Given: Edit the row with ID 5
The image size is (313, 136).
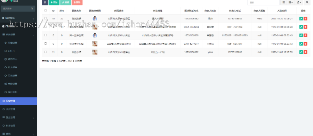Looking at the screenshot, I should tap(301, 35).
